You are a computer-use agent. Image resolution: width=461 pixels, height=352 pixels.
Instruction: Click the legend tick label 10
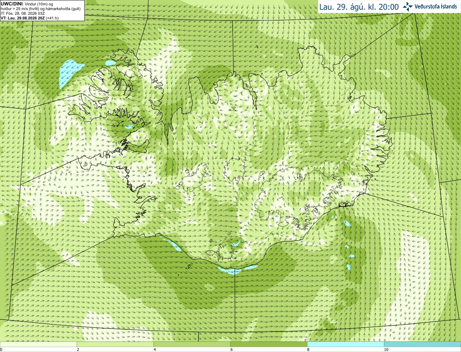[x=386, y=349]
